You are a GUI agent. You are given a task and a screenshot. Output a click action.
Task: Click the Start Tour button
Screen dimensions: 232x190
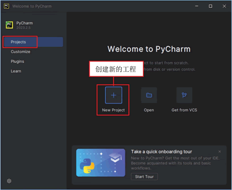pyautogui.click(x=144, y=177)
